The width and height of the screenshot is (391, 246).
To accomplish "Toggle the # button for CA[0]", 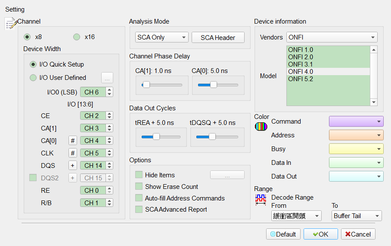I will [73, 140].
